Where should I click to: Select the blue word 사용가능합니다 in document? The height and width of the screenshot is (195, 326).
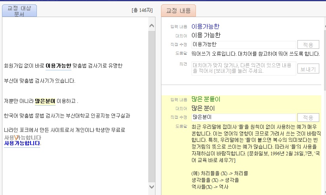(22, 143)
